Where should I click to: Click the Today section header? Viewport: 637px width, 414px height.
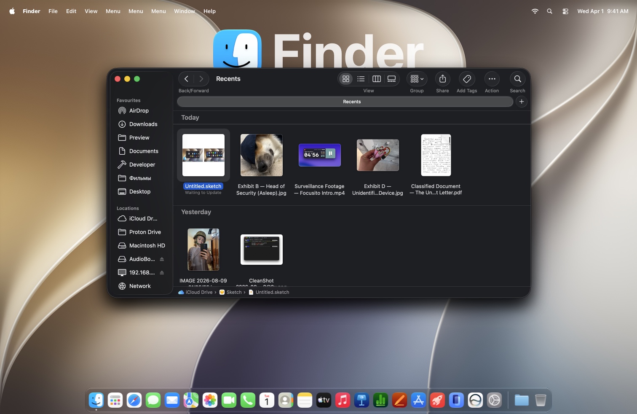click(190, 118)
